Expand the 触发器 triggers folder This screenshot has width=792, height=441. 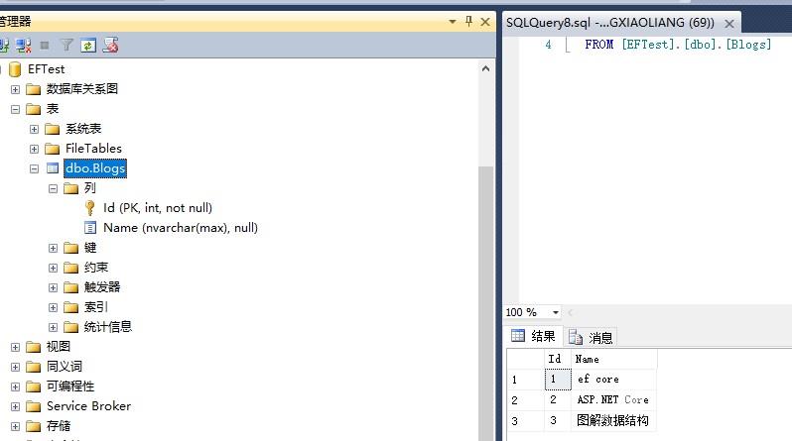click(53, 287)
